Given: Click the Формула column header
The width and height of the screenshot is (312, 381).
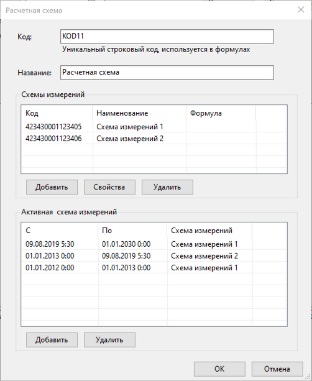Looking at the screenshot, I should click(x=221, y=113).
